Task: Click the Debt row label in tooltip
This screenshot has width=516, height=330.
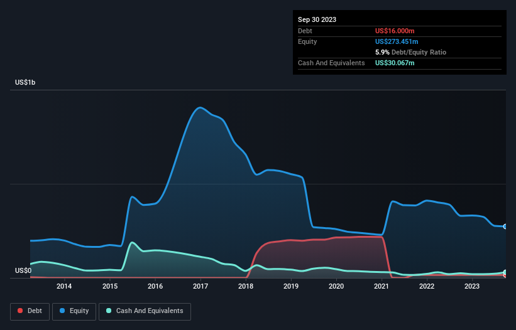Action: point(305,31)
